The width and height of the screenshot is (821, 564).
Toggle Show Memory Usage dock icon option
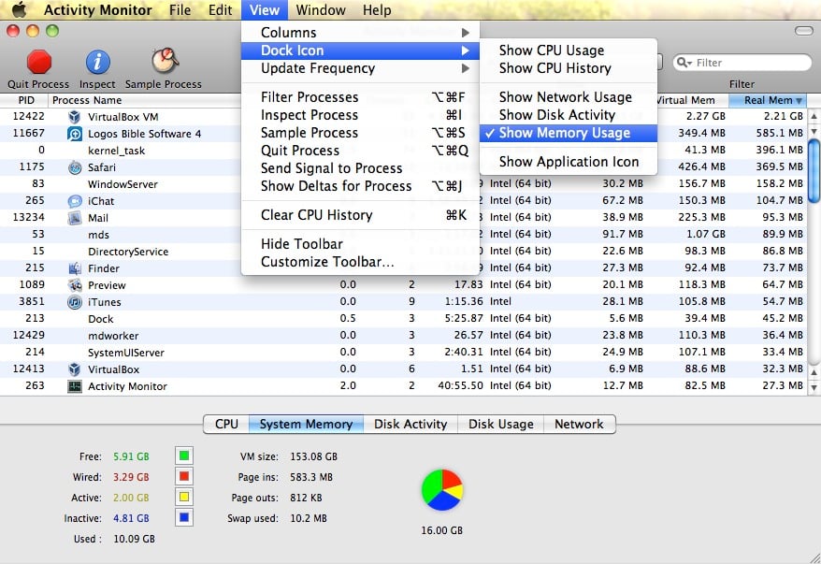coord(569,133)
